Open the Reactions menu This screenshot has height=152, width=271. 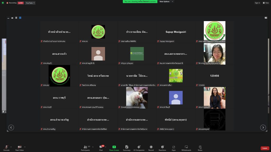coord(162,148)
